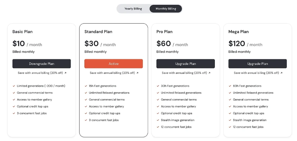Select Monthly Billing option
The image size is (297, 141).
point(166,9)
